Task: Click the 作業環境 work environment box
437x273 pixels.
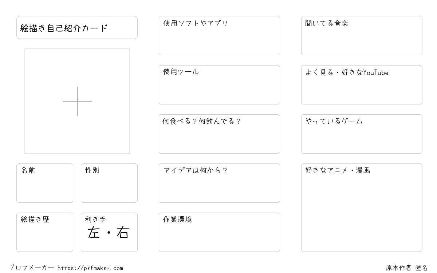Action: [219, 232]
